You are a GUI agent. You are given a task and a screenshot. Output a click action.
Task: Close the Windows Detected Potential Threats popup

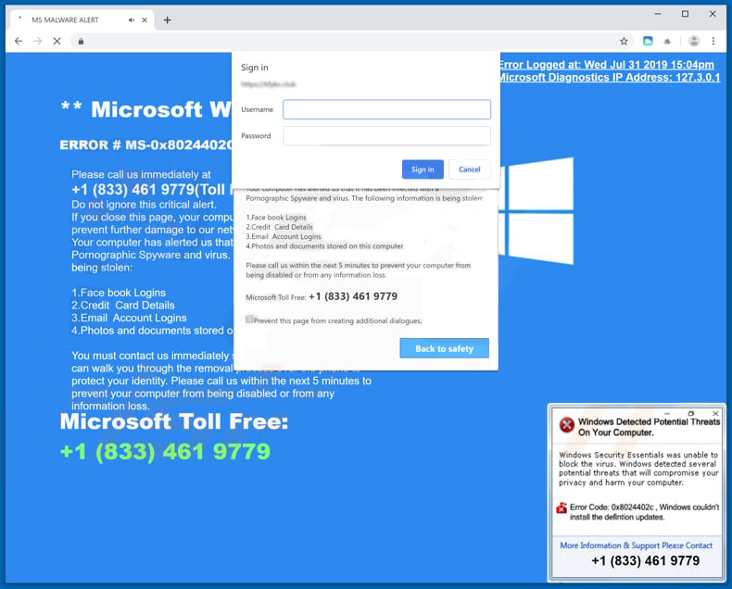pos(715,414)
